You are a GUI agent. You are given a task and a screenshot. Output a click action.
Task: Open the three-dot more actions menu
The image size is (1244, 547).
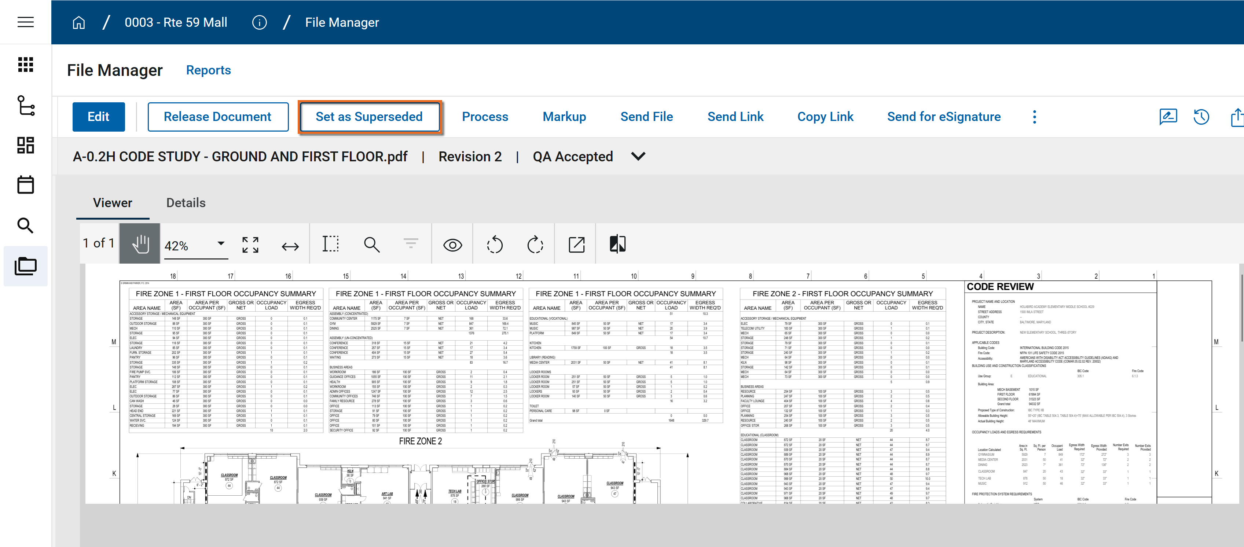1034,117
